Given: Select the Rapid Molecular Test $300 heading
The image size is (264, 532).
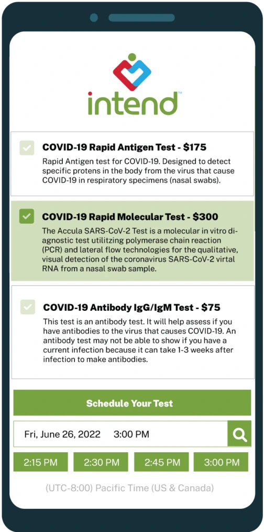Looking at the screenshot, I should (x=130, y=216).
